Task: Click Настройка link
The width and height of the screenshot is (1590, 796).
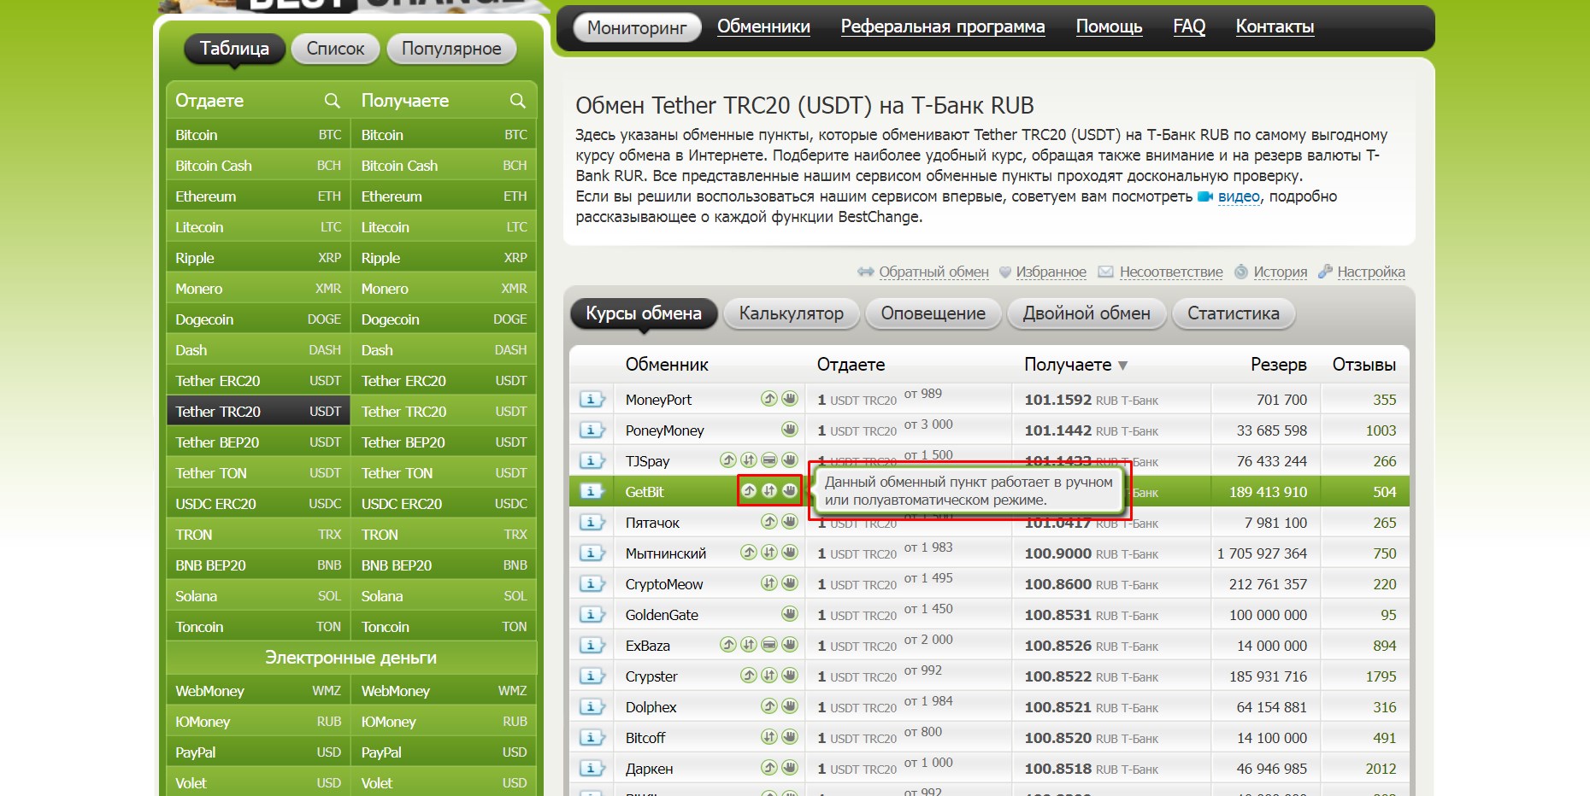Action: point(1371,272)
